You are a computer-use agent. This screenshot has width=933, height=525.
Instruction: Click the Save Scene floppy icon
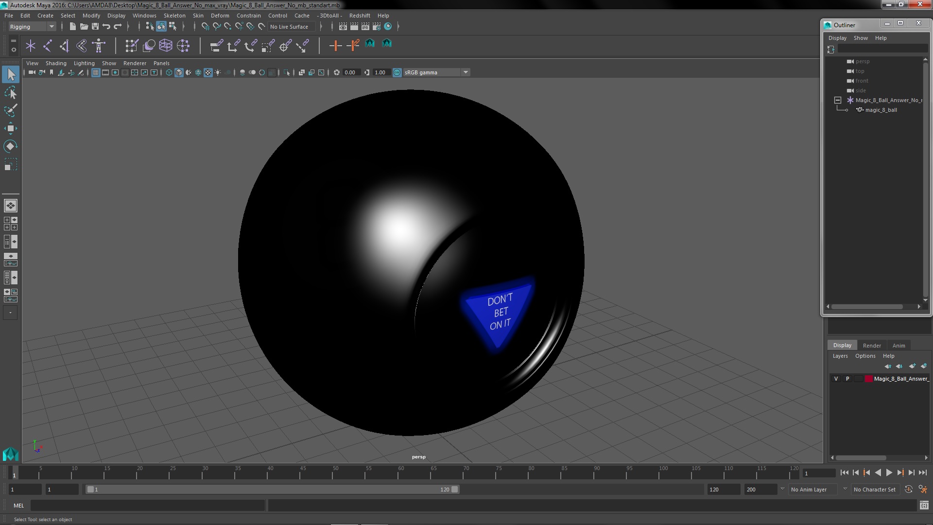coord(95,27)
